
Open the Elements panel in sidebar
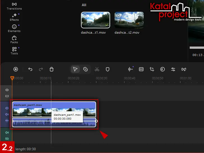[14, 28]
